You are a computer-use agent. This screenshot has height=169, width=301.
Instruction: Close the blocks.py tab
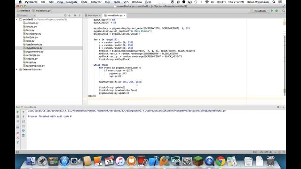pyautogui.click(x=100, y=15)
